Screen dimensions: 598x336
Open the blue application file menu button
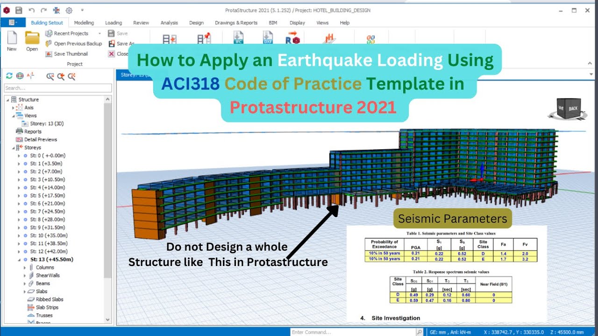(x=13, y=22)
